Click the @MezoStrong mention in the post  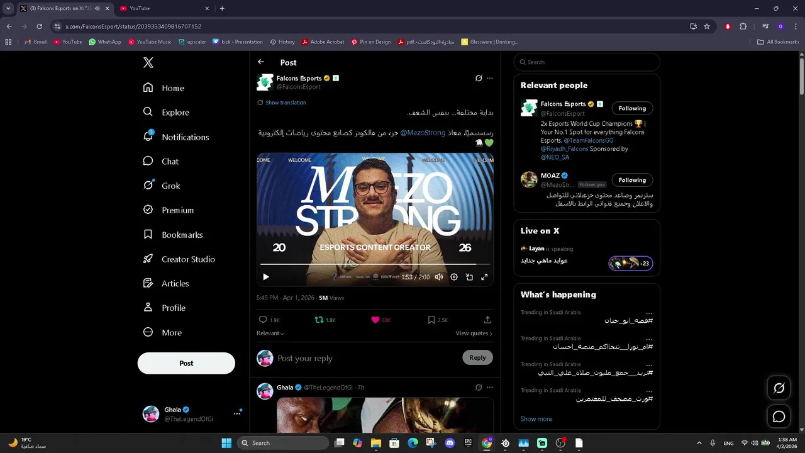pyautogui.click(x=423, y=133)
